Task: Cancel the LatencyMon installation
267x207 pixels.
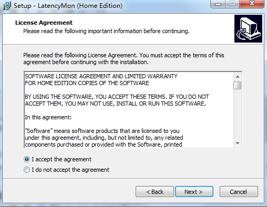Action: (239, 192)
